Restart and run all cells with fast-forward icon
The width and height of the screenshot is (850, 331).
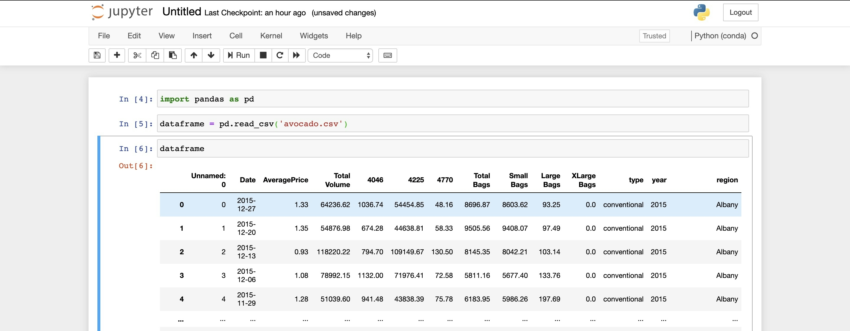pyautogui.click(x=297, y=55)
